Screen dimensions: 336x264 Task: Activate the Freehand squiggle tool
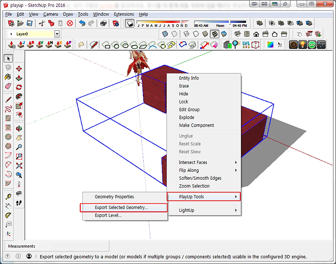(x=8, y=109)
